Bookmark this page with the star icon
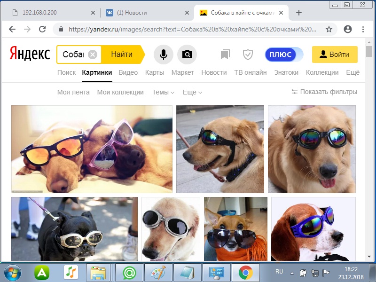This screenshot has width=376, height=282. (x=329, y=29)
